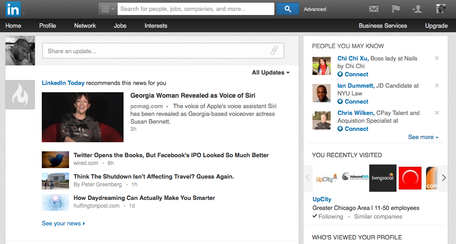Click the LinkedIn logo

pos(13,9)
